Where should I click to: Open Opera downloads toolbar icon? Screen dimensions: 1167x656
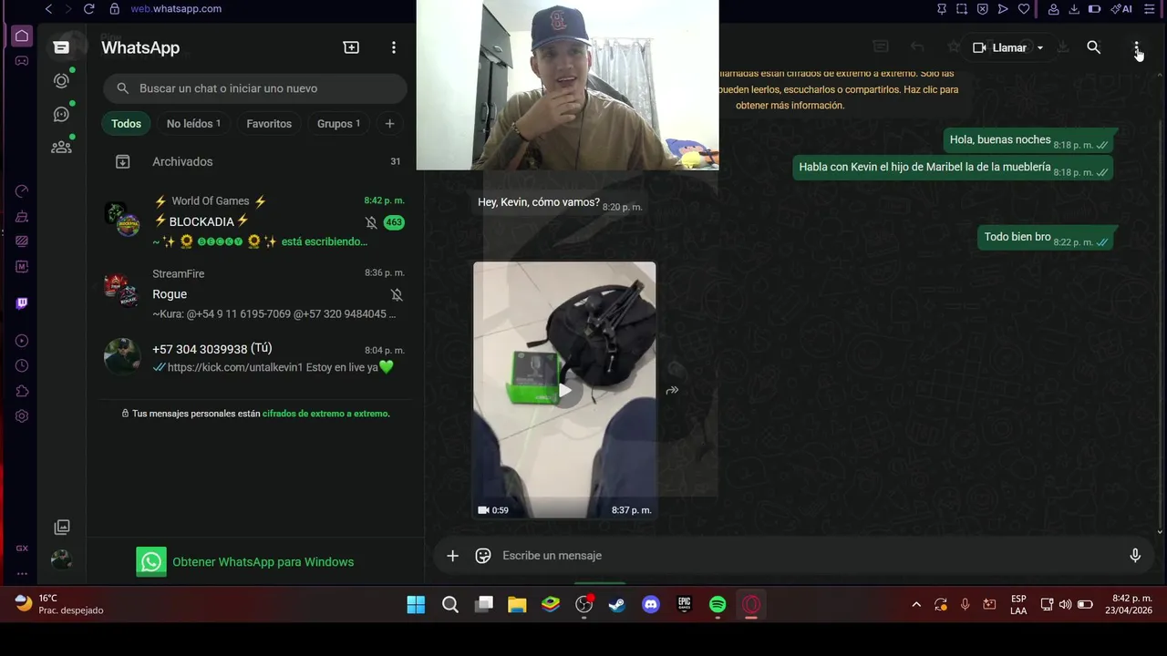click(1074, 9)
